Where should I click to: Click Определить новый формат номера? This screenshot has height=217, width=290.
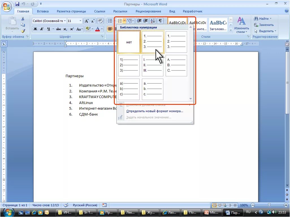(x=155, y=111)
